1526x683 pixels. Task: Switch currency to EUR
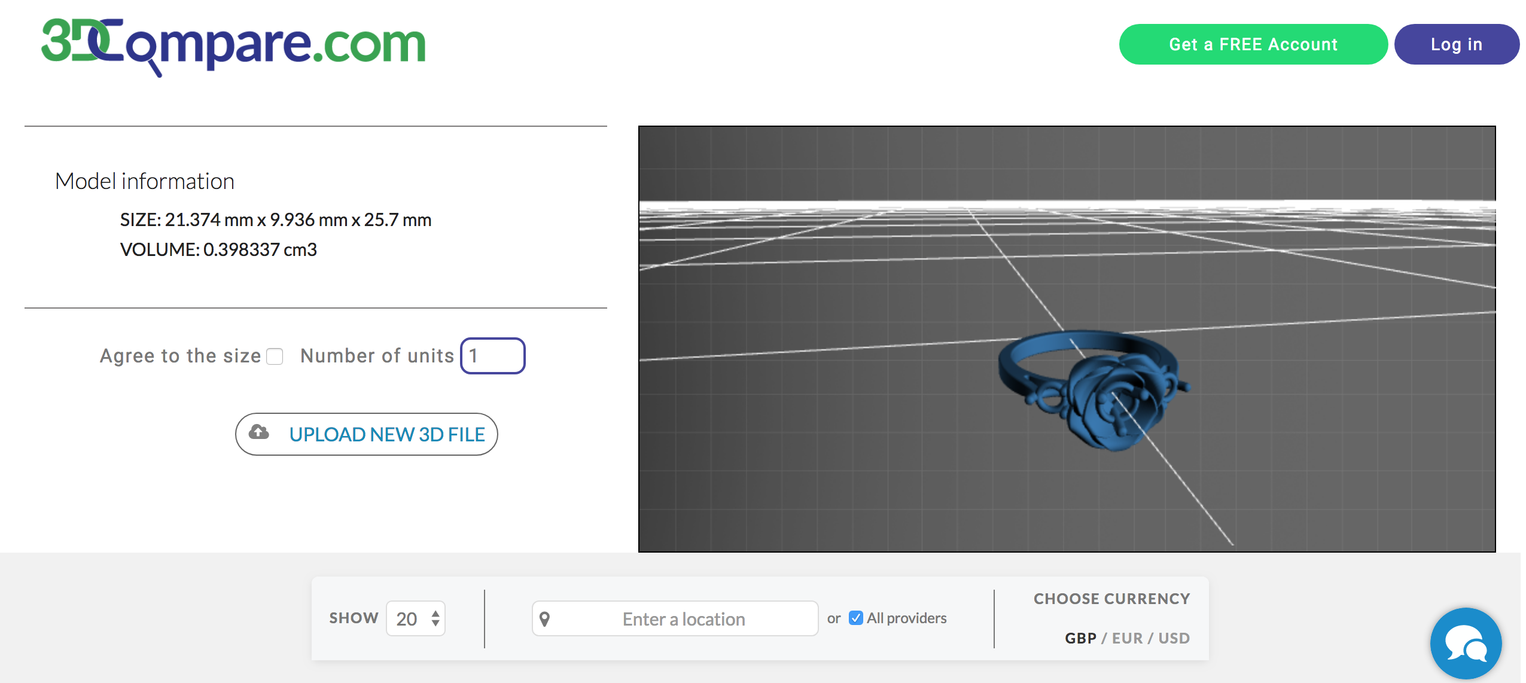(x=1127, y=638)
